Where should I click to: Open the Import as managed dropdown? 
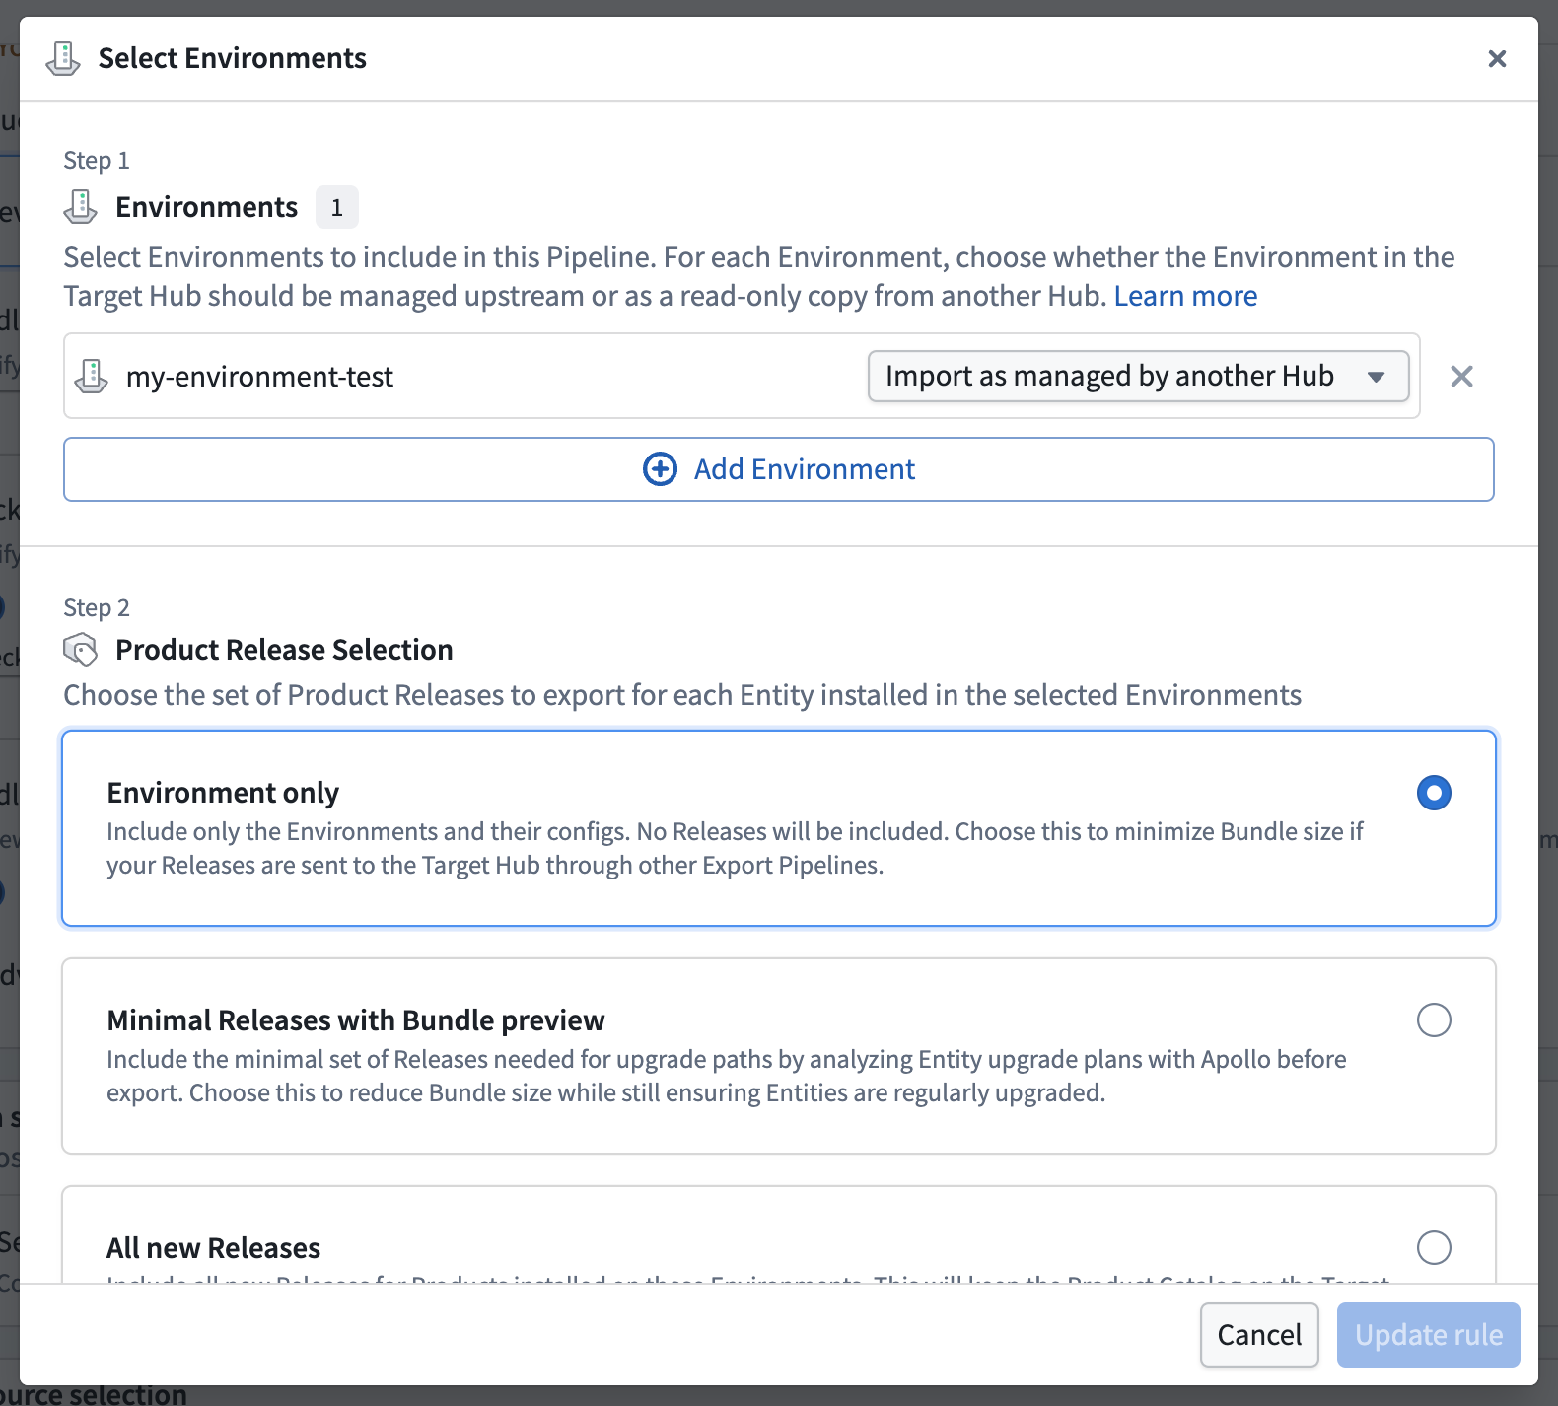[1138, 376]
